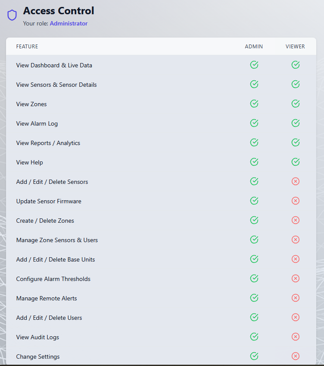Click the Administrator role link

coord(69,23)
